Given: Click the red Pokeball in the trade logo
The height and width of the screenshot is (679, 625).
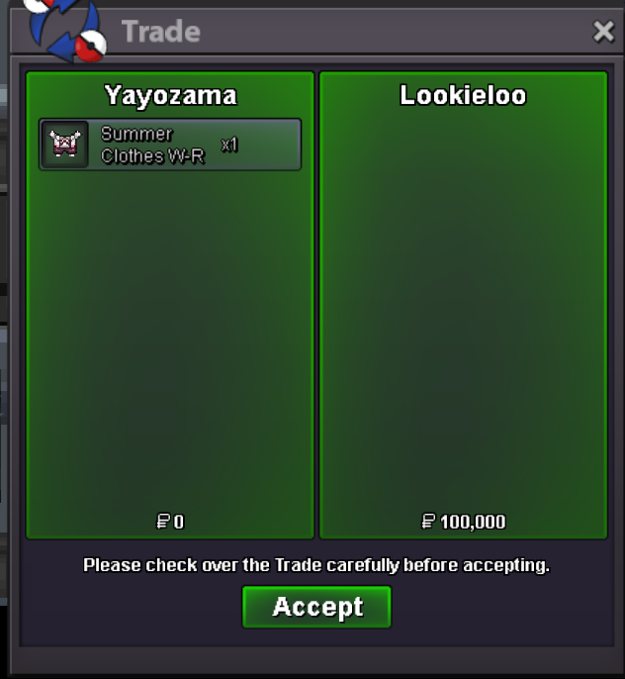Looking at the screenshot, I should tap(91, 46).
